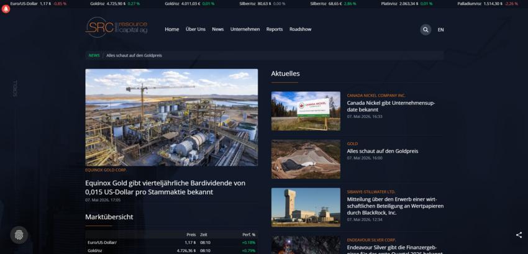Go to the News menu item
The height and width of the screenshot is (254, 528).
218,29
